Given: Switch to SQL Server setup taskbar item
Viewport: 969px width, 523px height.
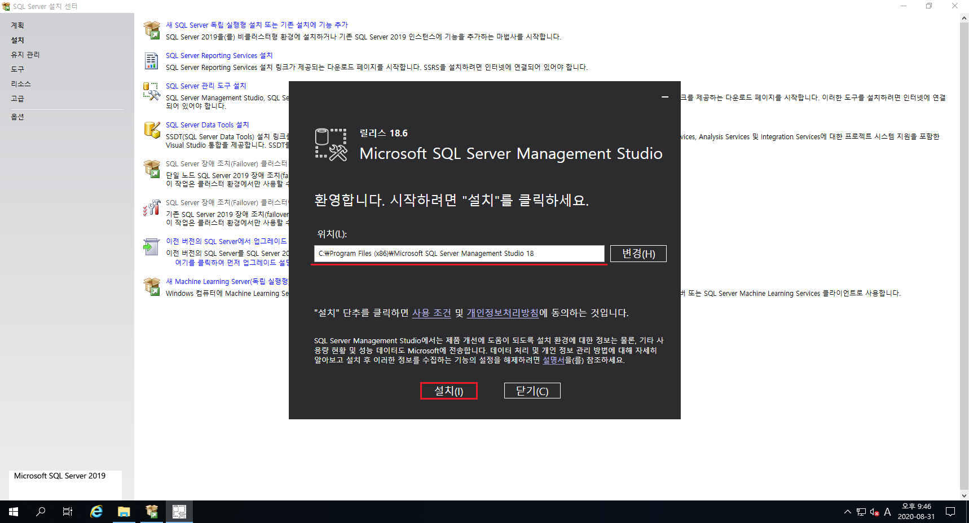Looking at the screenshot, I should coord(152,512).
